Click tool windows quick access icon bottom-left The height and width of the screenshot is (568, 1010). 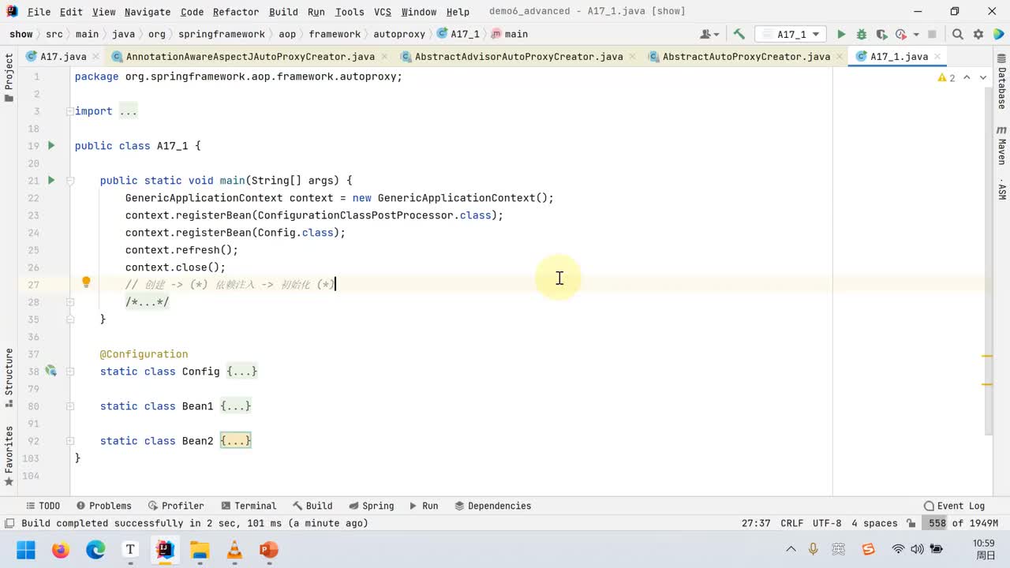click(9, 523)
